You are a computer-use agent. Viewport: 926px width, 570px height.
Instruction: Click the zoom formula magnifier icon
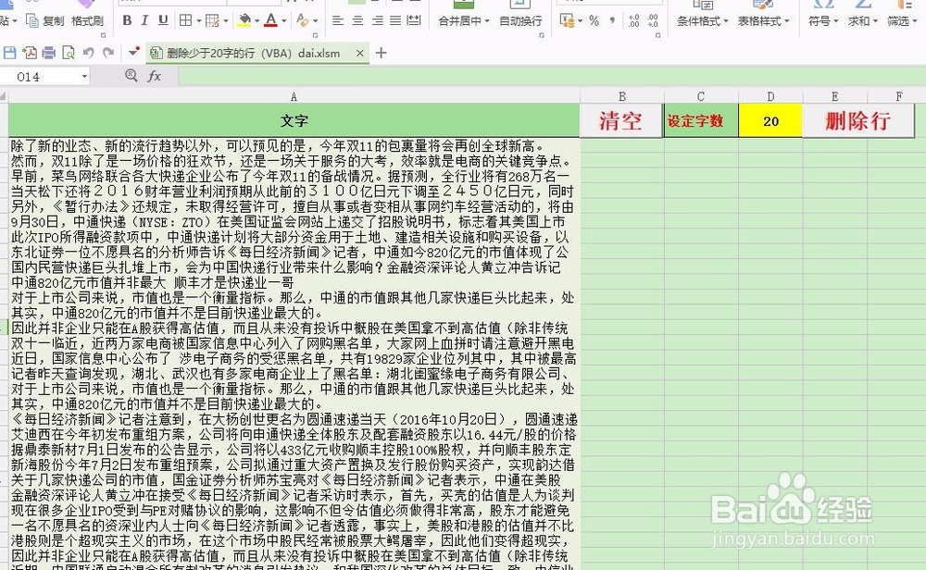(131, 76)
